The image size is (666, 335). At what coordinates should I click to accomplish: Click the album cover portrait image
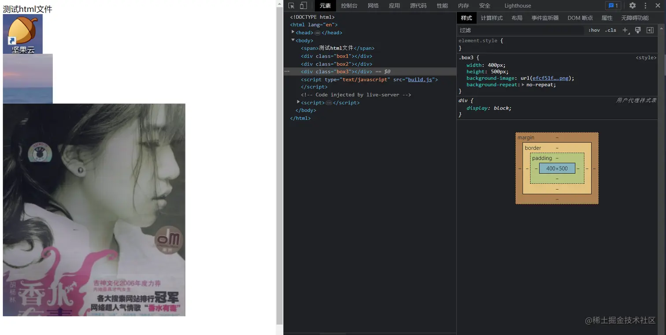(94, 210)
